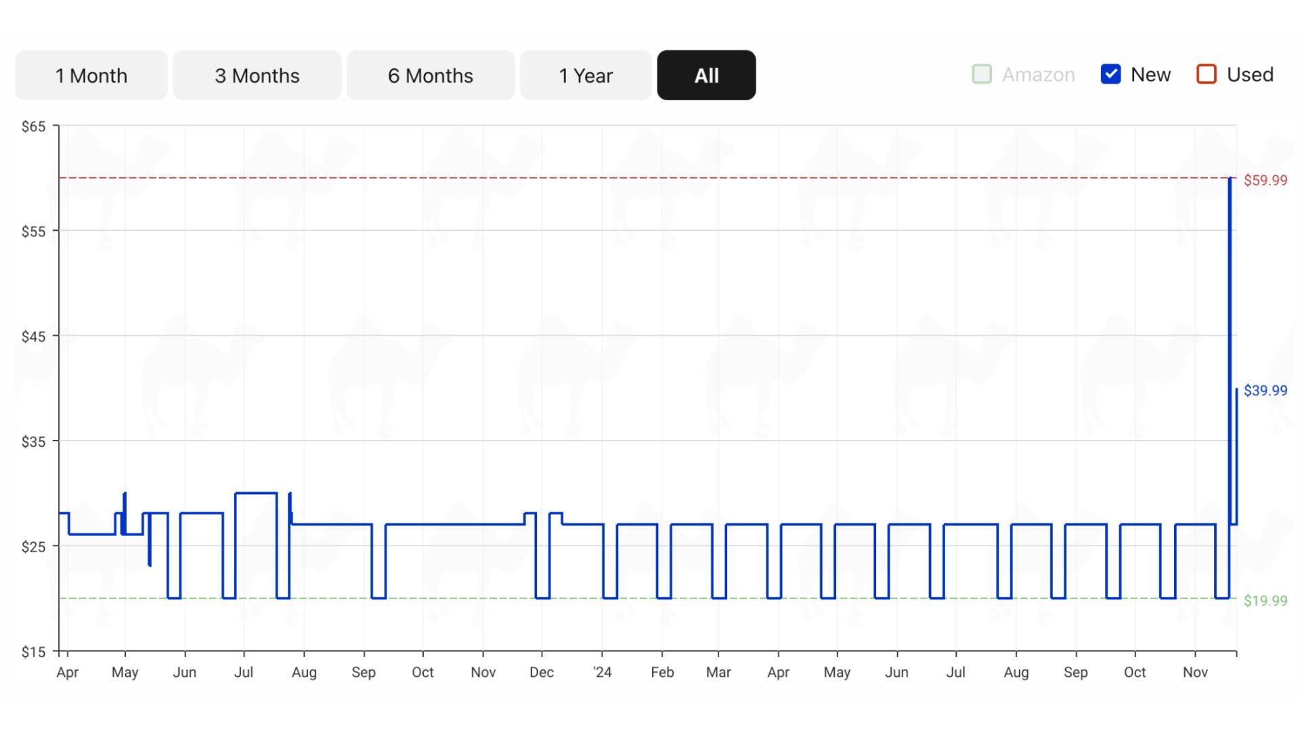Click the $19.99 minimum price marker
This screenshot has width=1300, height=731.
point(1265,600)
